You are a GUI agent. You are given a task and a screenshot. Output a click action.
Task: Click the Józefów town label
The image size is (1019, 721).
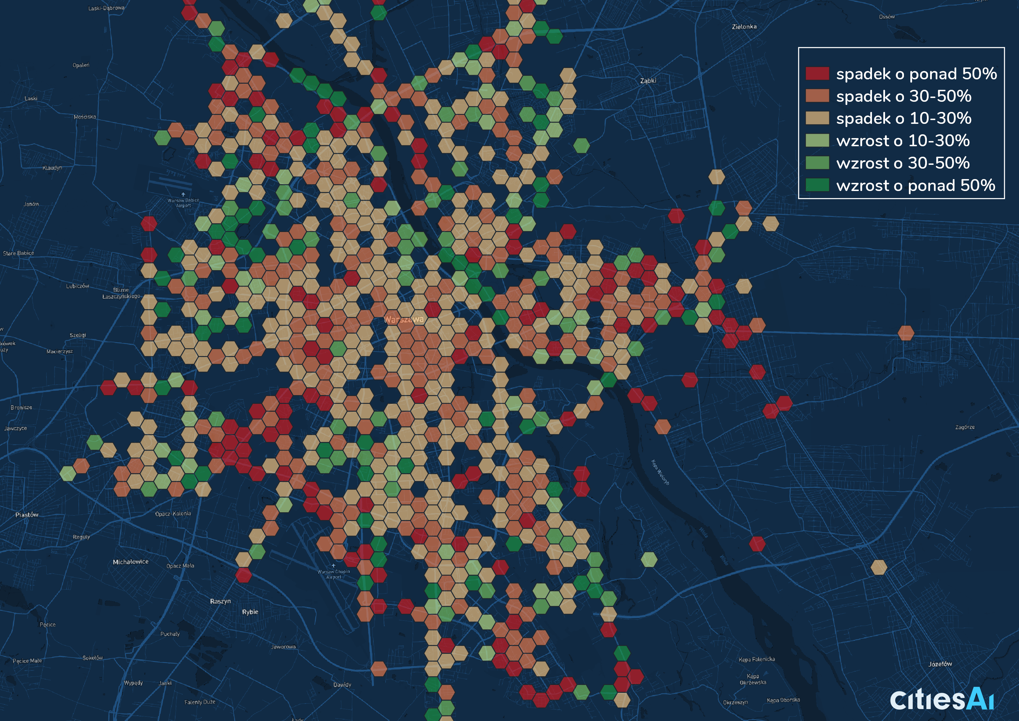click(x=940, y=664)
